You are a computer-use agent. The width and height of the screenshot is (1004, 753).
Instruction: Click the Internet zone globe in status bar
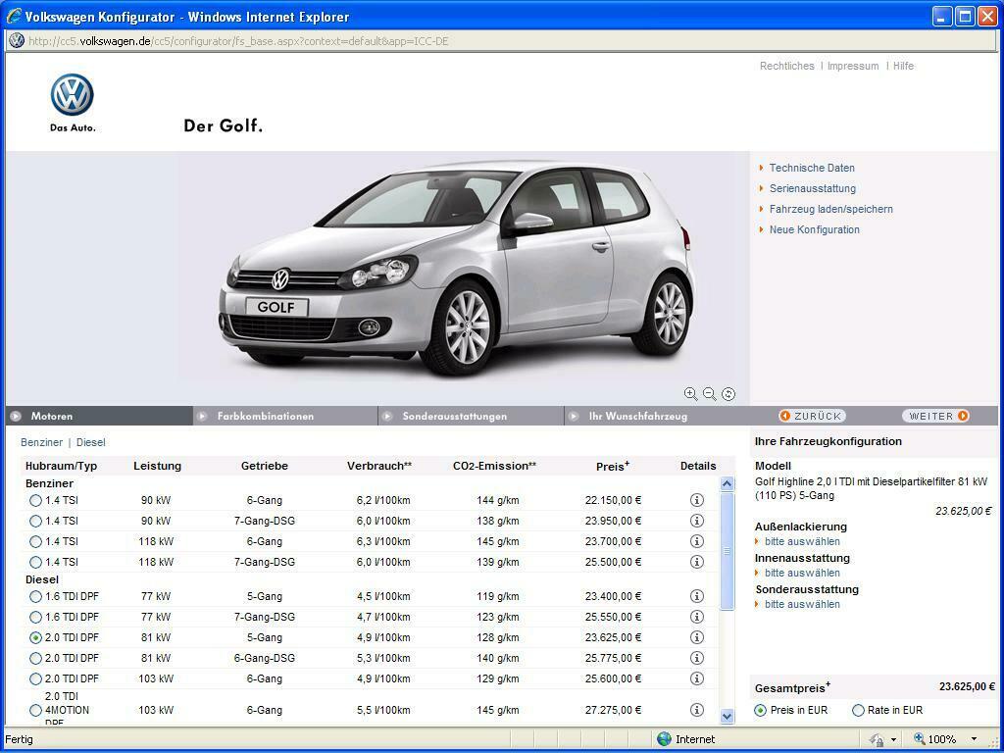[x=664, y=739]
